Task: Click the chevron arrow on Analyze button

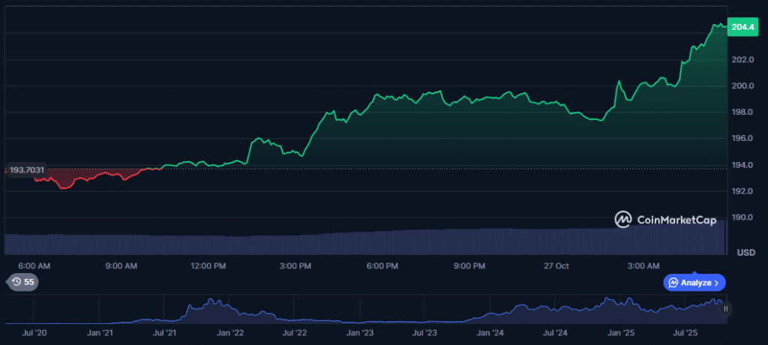Action: click(x=716, y=283)
